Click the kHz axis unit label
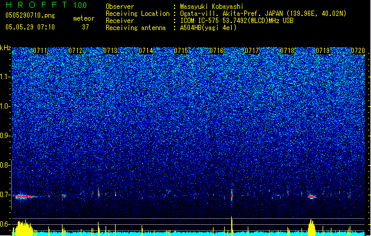The image size is (371, 236). coord(5,48)
